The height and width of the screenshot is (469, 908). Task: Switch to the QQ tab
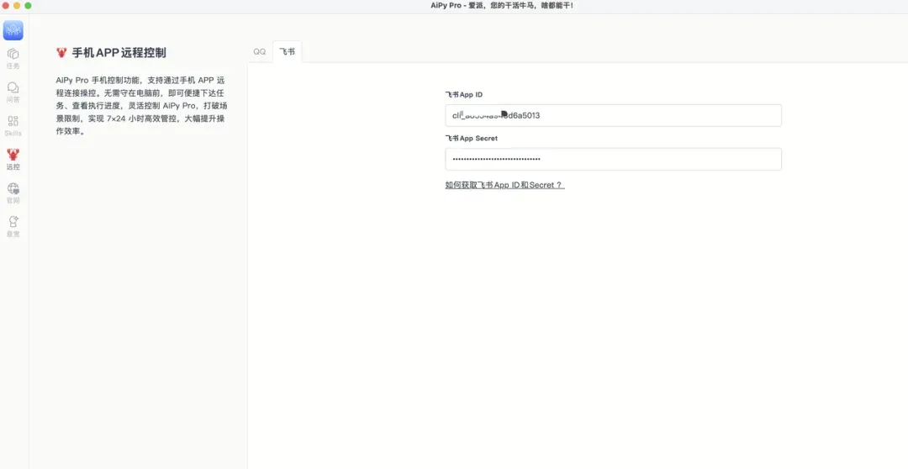(260, 51)
